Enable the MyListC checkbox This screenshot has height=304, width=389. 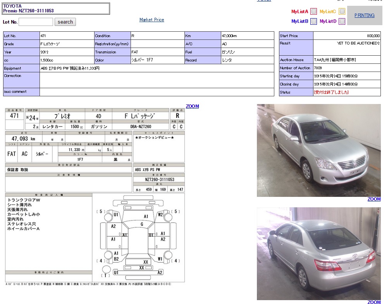pyautogui.click(x=342, y=12)
